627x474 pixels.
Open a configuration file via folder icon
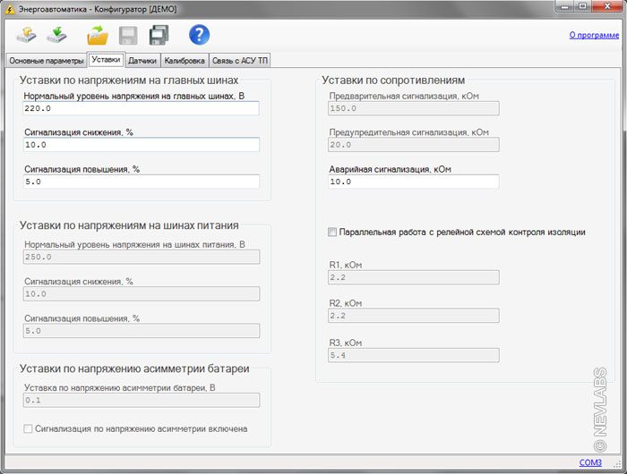pyautogui.click(x=97, y=35)
